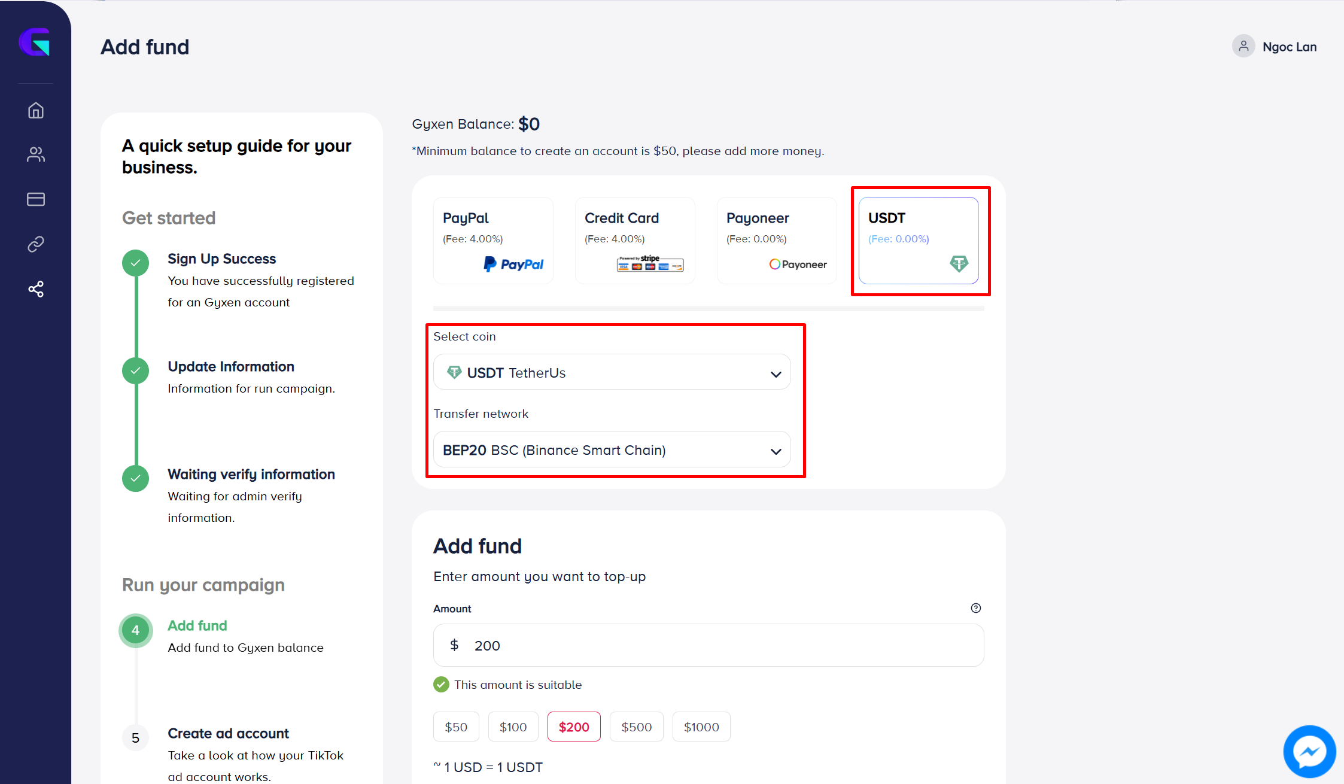Open the Messenger chat bubble
Screen dimensions: 1344x784
tap(1309, 751)
